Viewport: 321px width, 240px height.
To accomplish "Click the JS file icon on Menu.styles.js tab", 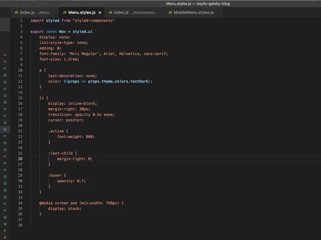I will click(x=65, y=12).
